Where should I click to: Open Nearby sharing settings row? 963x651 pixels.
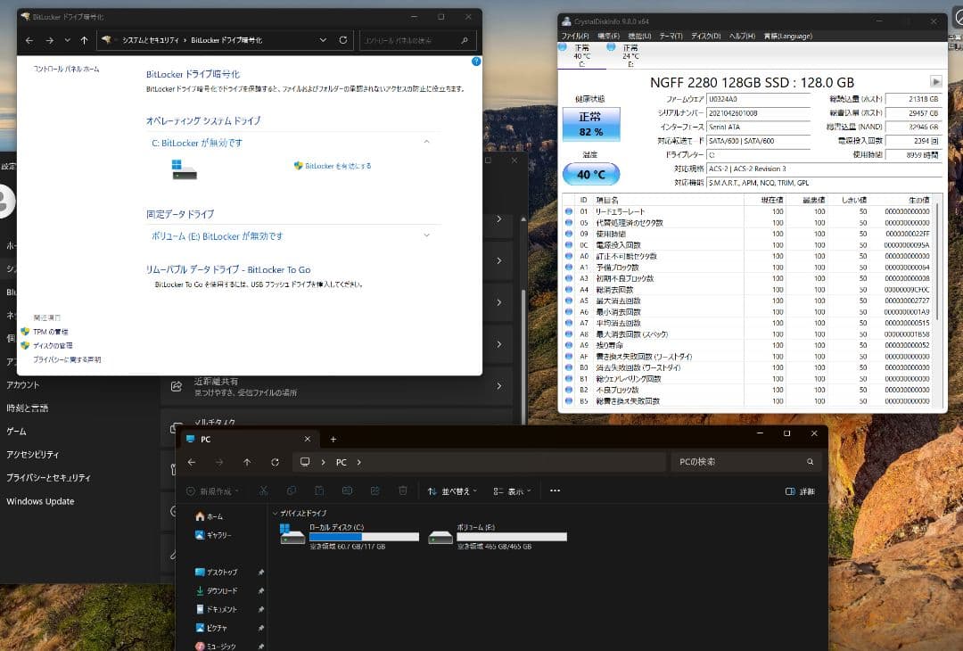[x=336, y=386]
